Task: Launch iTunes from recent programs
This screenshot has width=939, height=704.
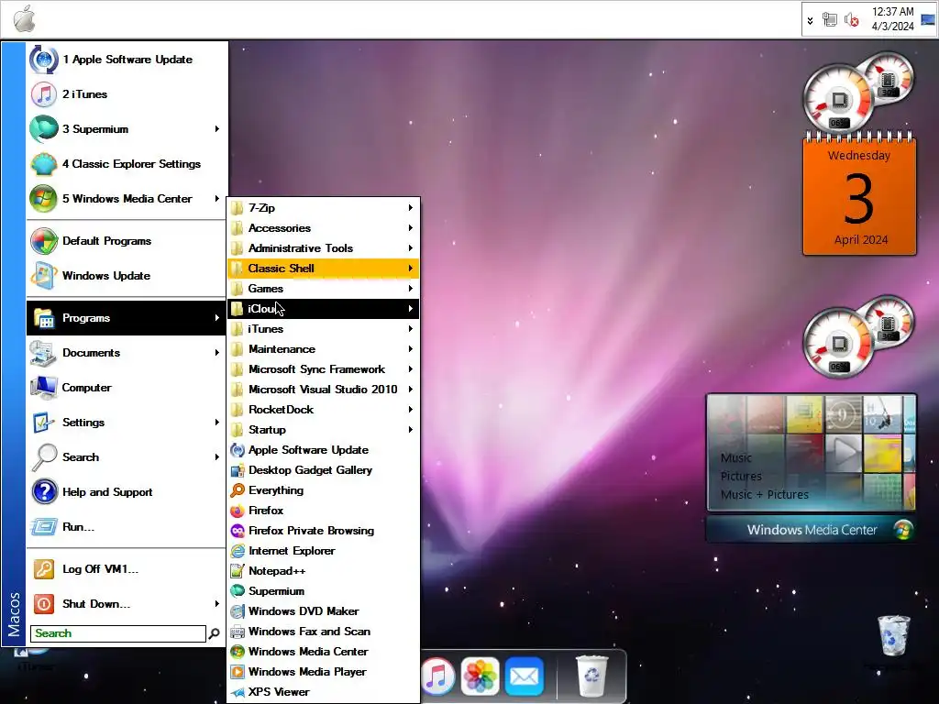Action: [x=127, y=94]
